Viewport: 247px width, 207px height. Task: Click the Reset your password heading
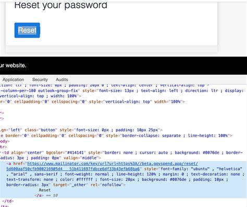(60, 5)
